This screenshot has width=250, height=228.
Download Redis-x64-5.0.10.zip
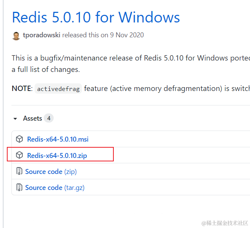57,155
